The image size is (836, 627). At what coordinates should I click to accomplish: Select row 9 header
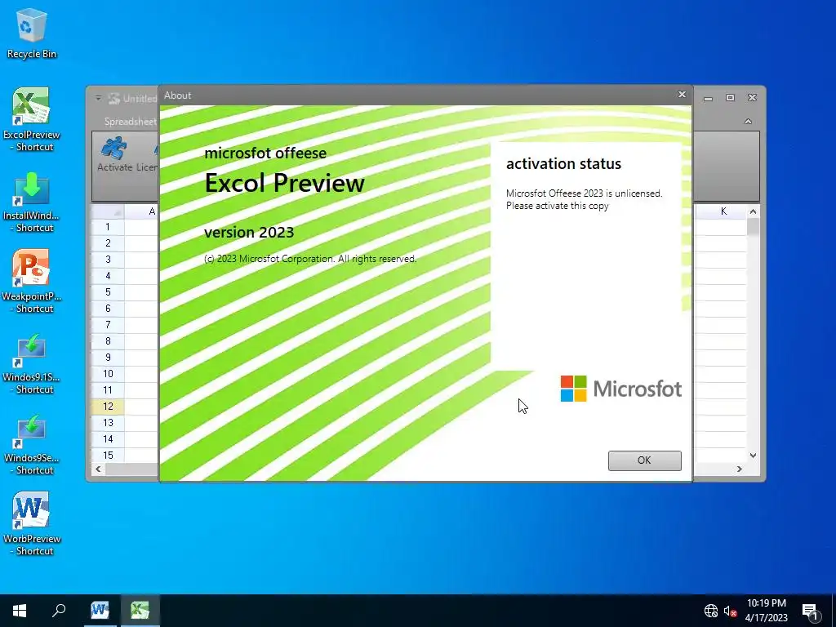pyautogui.click(x=108, y=358)
